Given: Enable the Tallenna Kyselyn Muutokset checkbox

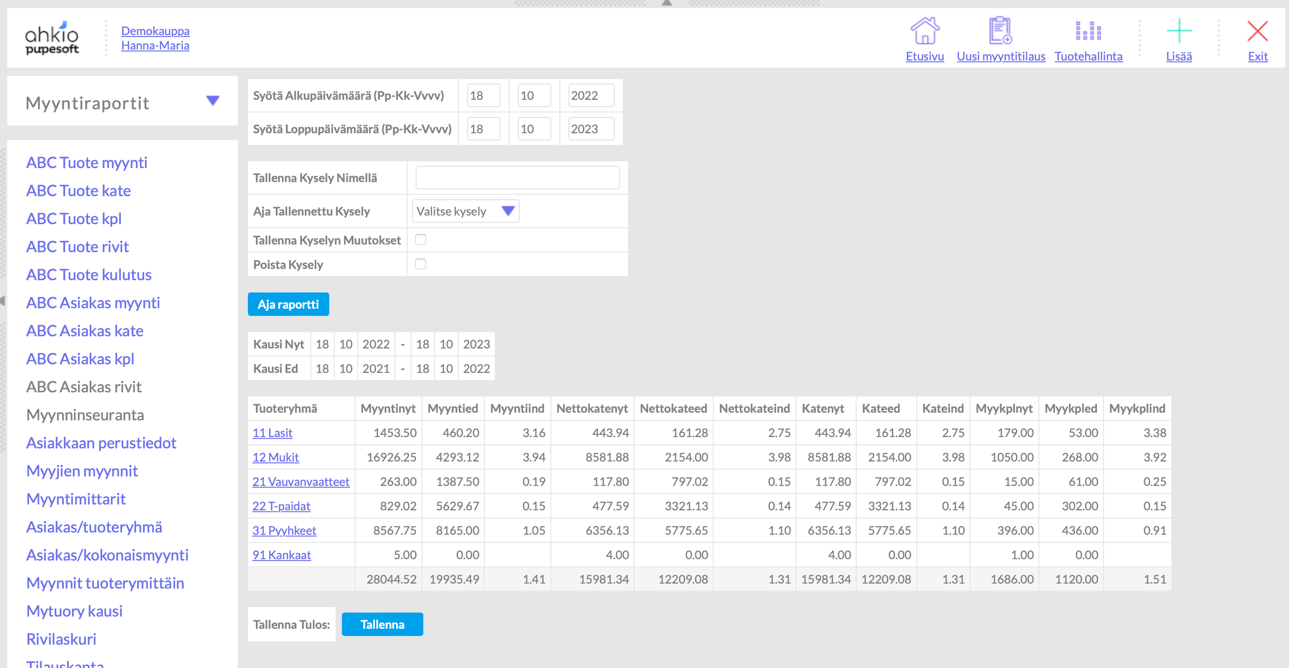Looking at the screenshot, I should pos(421,240).
